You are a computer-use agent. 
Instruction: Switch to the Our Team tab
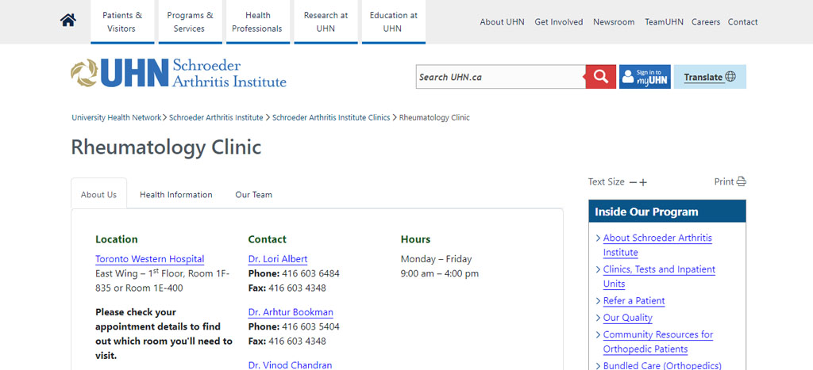(x=253, y=195)
